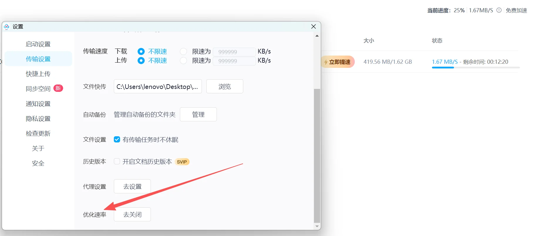
Task: Open 启动设置 in settings sidebar
Action: 38,44
